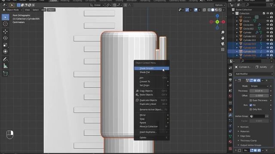This screenshot has width=275, height=154.
Task: Select the Rotate tool
Action: point(5,38)
